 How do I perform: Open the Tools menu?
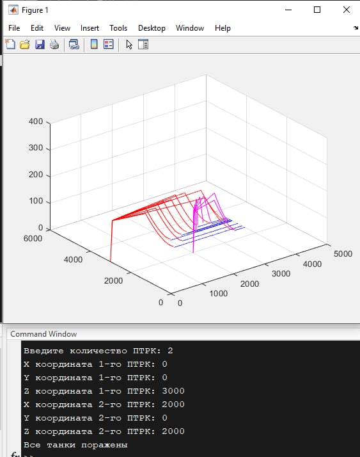pos(118,28)
